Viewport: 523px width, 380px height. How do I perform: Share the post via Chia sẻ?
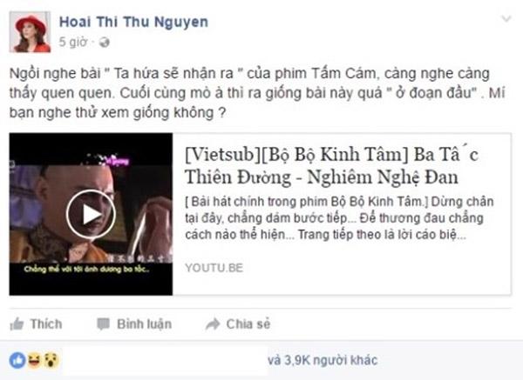pos(238,323)
